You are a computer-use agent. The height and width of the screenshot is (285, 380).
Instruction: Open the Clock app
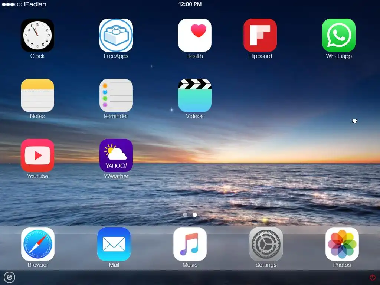coord(37,35)
